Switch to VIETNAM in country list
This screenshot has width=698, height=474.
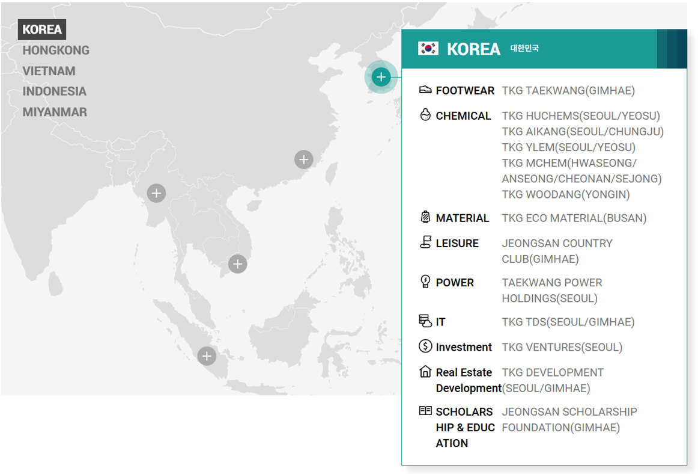click(49, 71)
